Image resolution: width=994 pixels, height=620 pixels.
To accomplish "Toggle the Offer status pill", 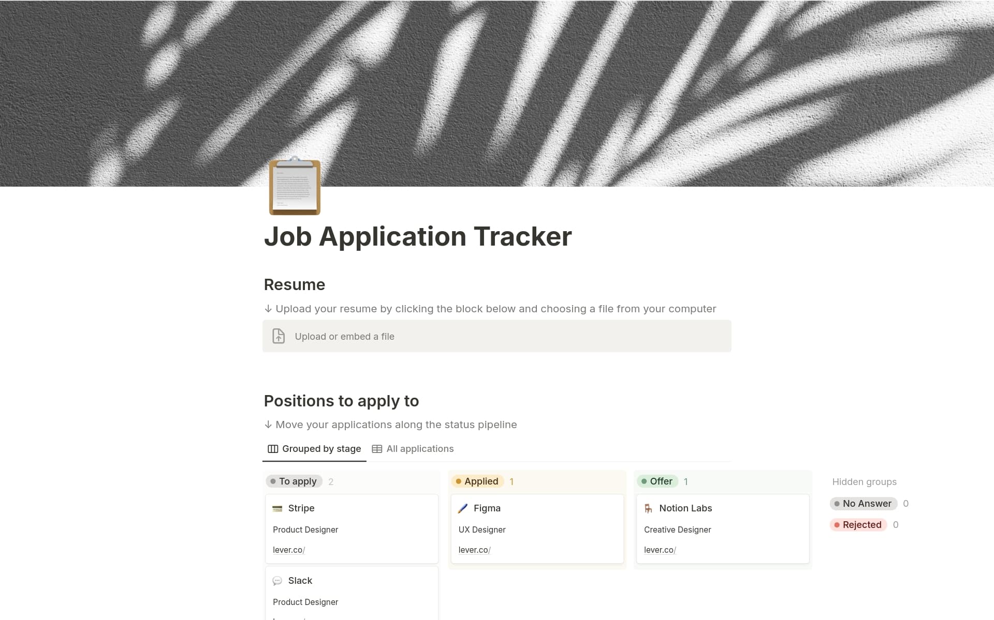I will [658, 481].
